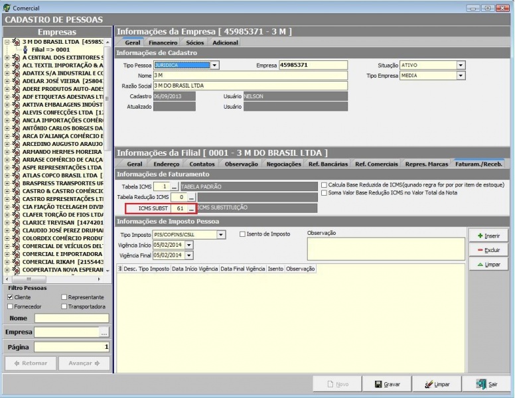Click the green plus Inserir icon
The width and height of the screenshot is (515, 398).
point(479,235)
